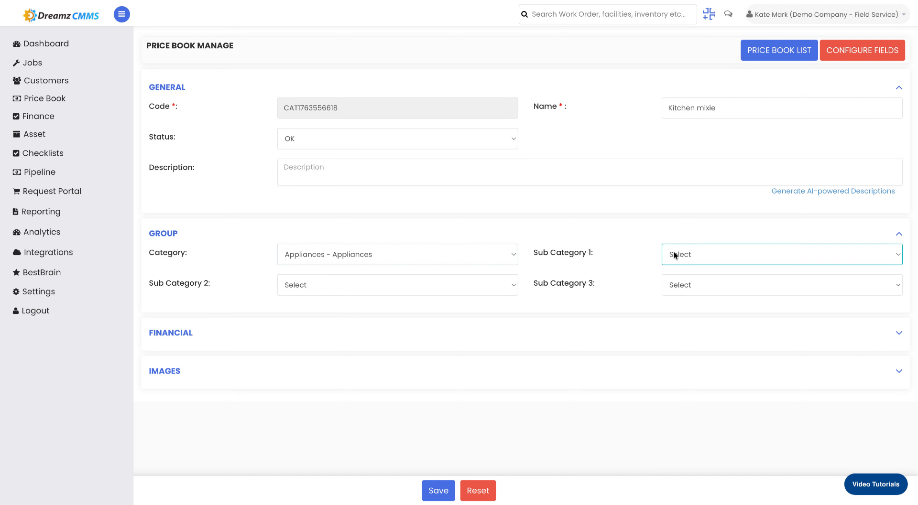The height and width of the screenshot is (505, 918).
Task: Click the IMAGES section heading
Action: (x=164, y=371)
